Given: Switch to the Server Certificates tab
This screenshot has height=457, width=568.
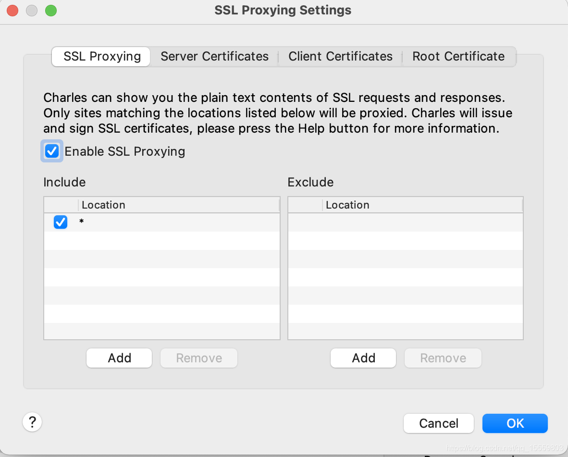Looking at the screenshot, I should [214, 56].
